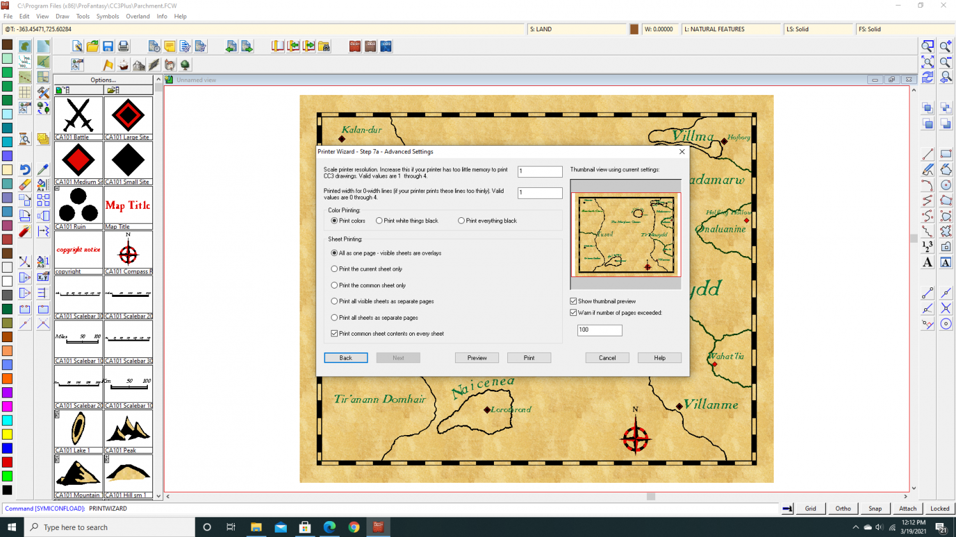This screenshot has width=956, height=537.
Task: Open the Edit menu
Action: pos(24,17)
